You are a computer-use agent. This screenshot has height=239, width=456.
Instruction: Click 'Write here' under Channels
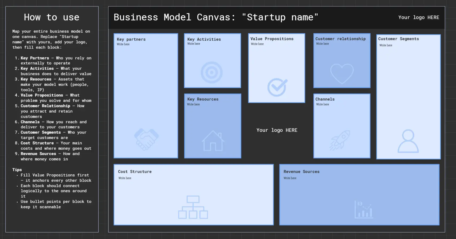tap(323, 104)
